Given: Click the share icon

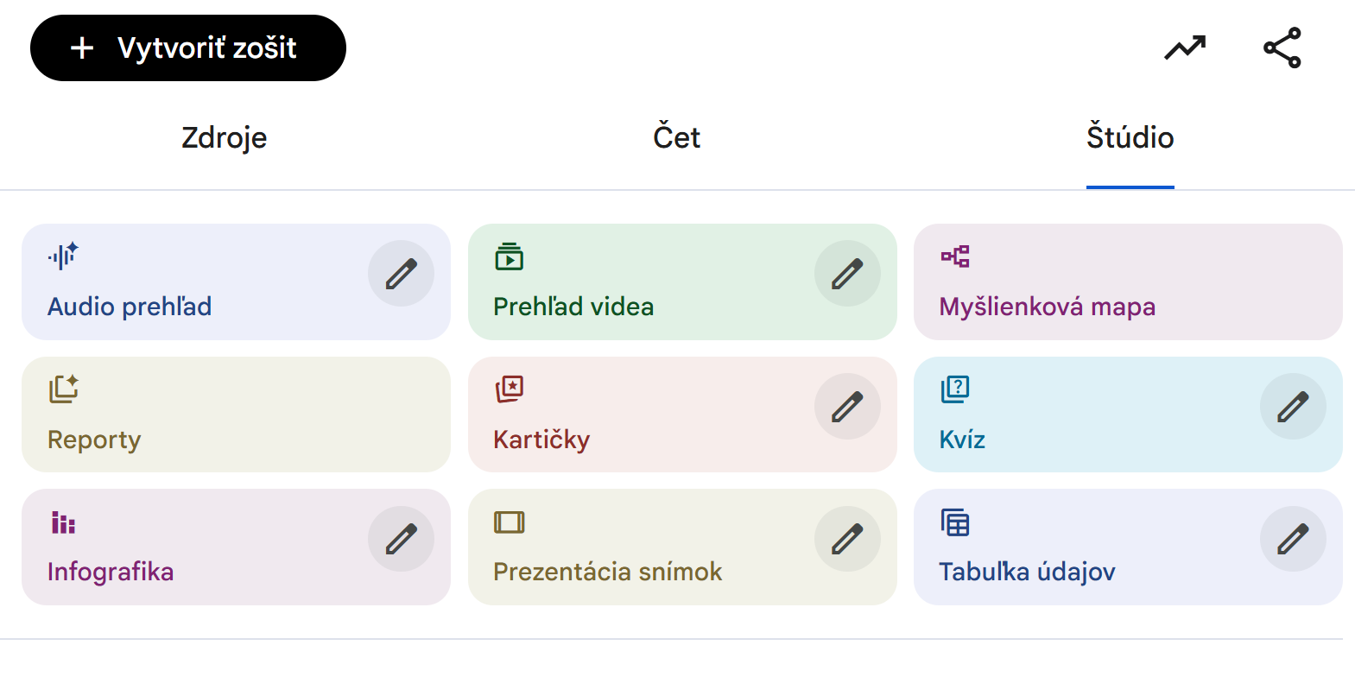Looking at the screenshot, I should point(1282,48).
